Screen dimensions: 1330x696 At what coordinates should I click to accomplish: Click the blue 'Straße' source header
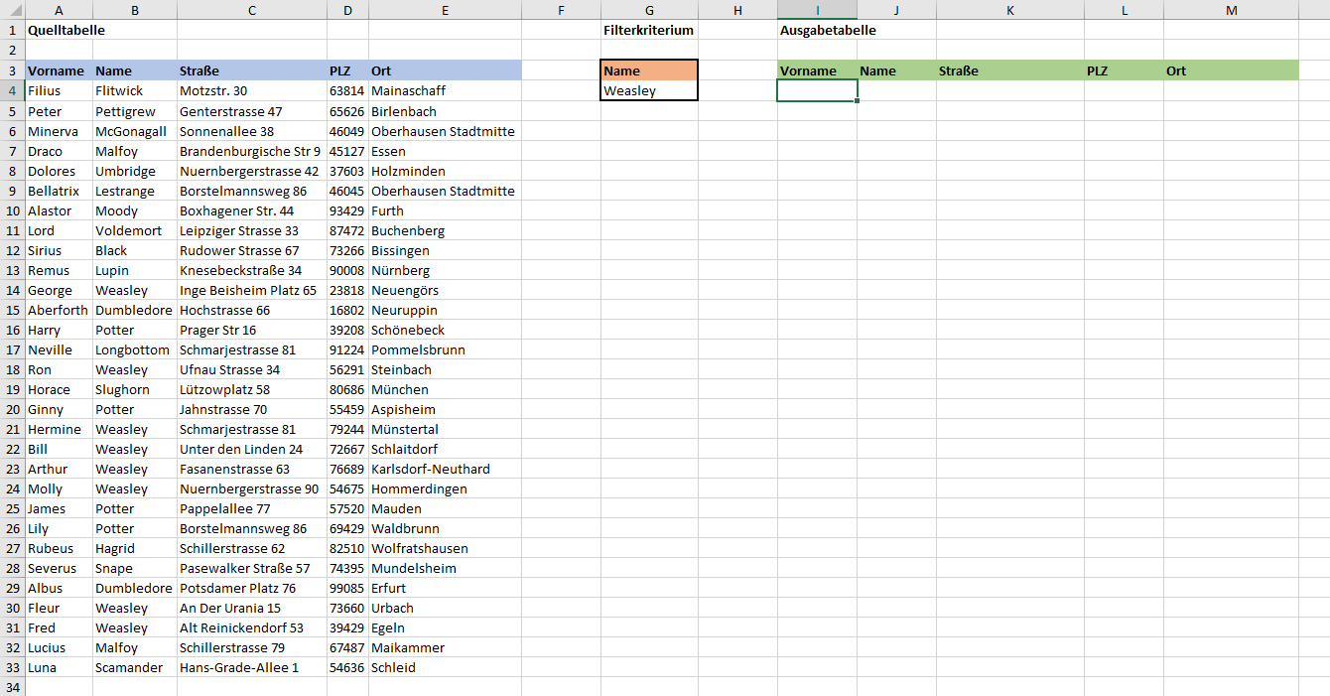coord(252,70)
